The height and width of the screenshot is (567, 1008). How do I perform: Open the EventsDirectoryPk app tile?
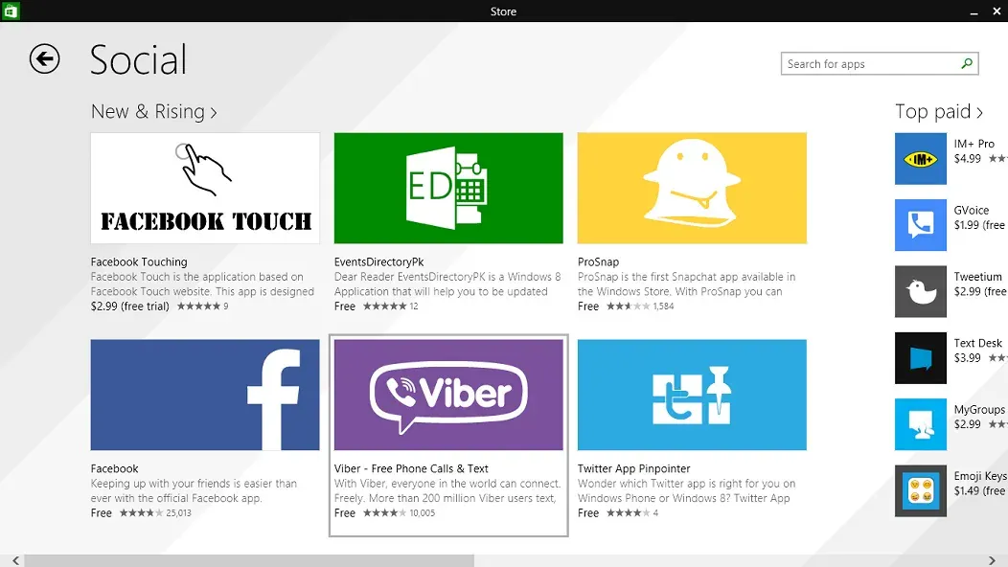click(448, 189)
